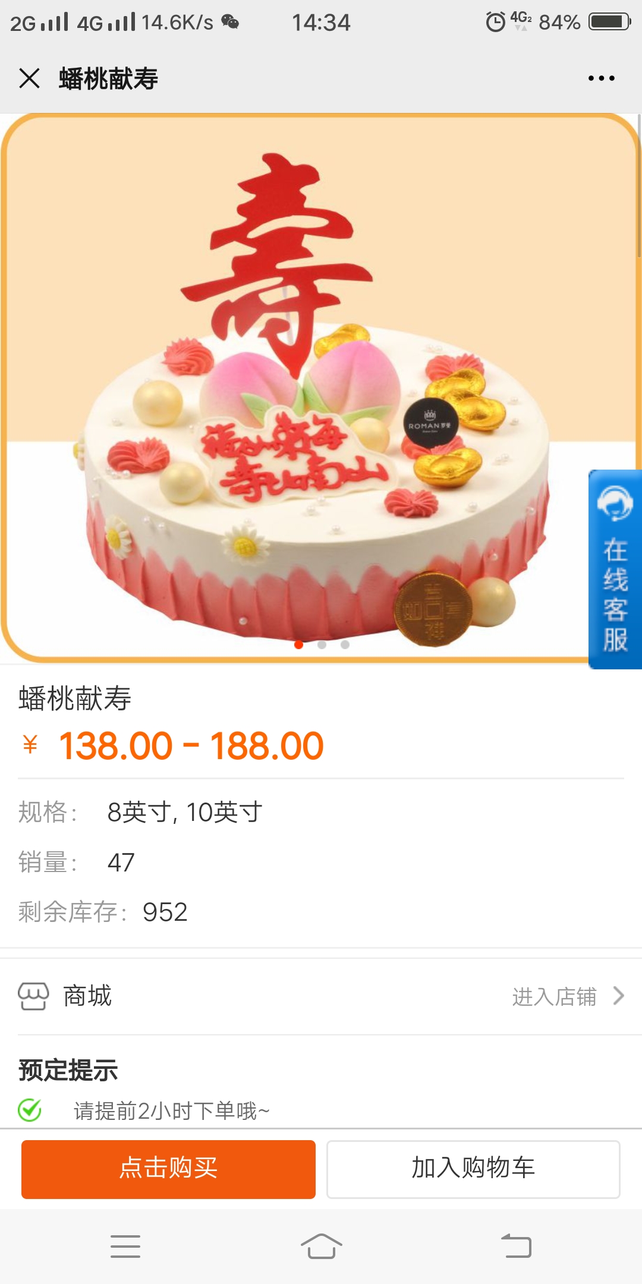
Task: Click the orange 点击购买 buy button
Action: 168,1169
